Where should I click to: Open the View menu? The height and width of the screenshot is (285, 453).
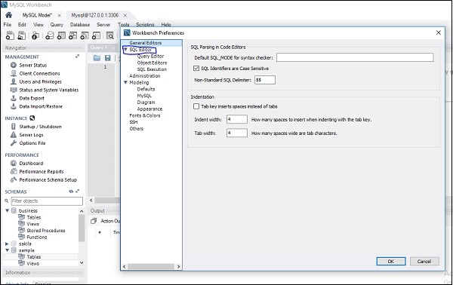coord(39,25)
